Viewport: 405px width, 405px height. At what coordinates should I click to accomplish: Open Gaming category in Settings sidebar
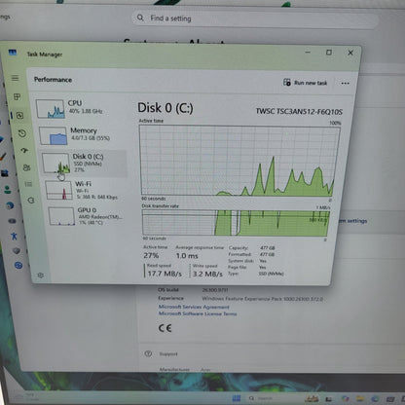coord(12,221)
